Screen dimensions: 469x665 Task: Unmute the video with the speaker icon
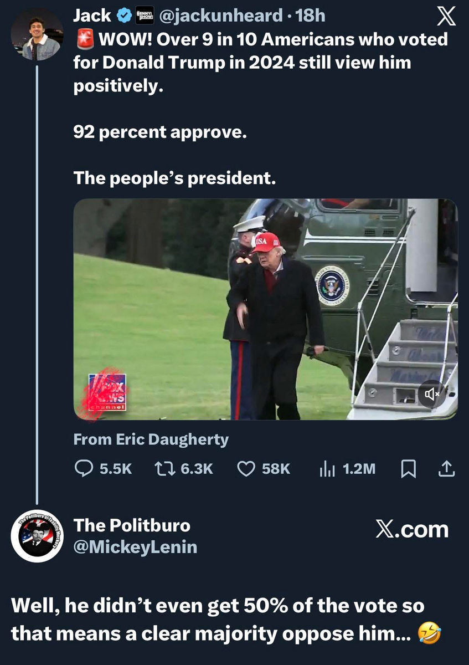pyautogui.click(x=431, y=394)
